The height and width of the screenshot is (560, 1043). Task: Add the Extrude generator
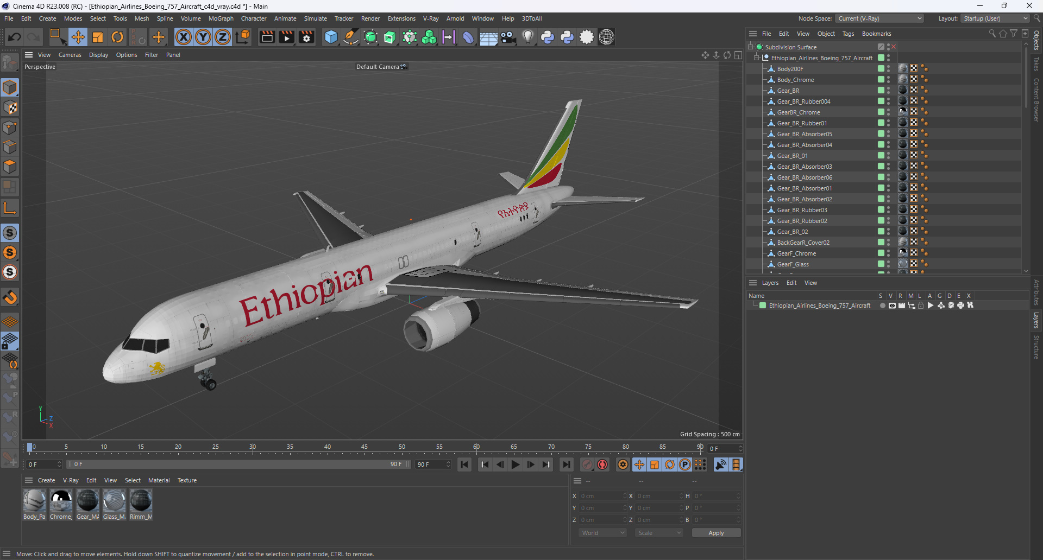[x=390, y=37]
